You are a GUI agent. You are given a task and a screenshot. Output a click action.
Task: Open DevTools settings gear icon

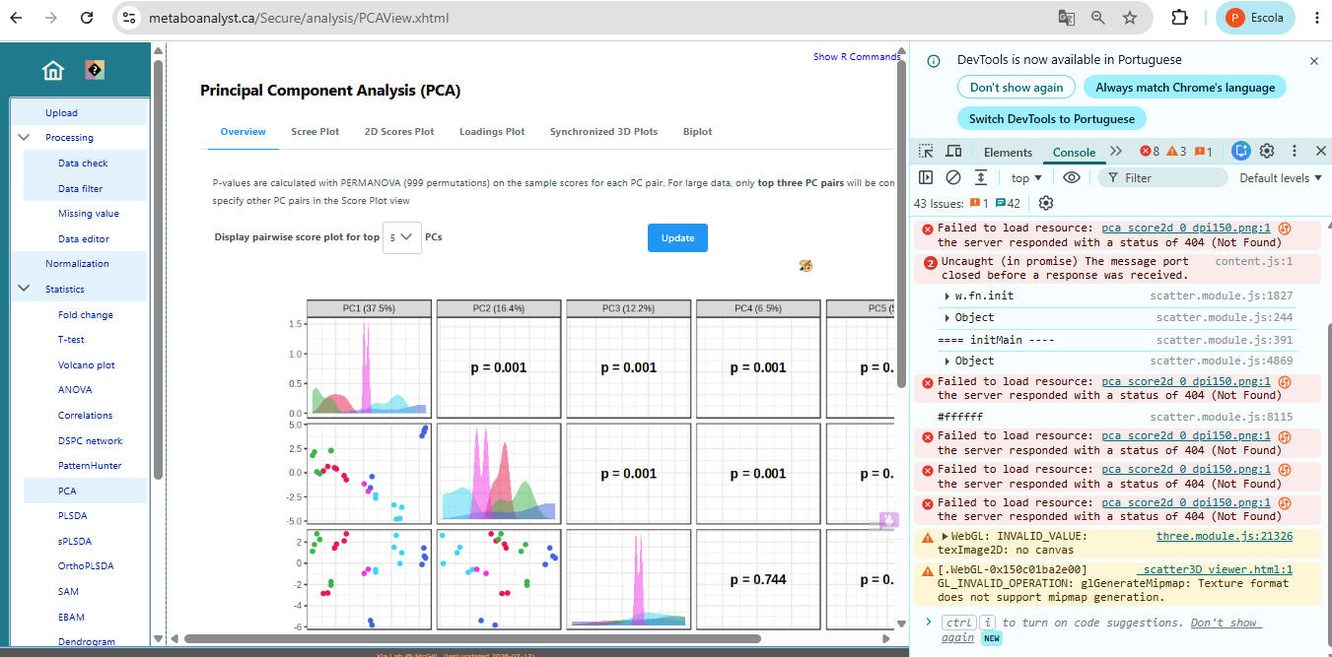(x=1267, y=151)
